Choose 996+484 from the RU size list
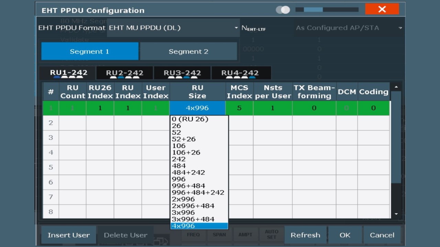This screenshot has height=247, width=440. pos(199,186)
